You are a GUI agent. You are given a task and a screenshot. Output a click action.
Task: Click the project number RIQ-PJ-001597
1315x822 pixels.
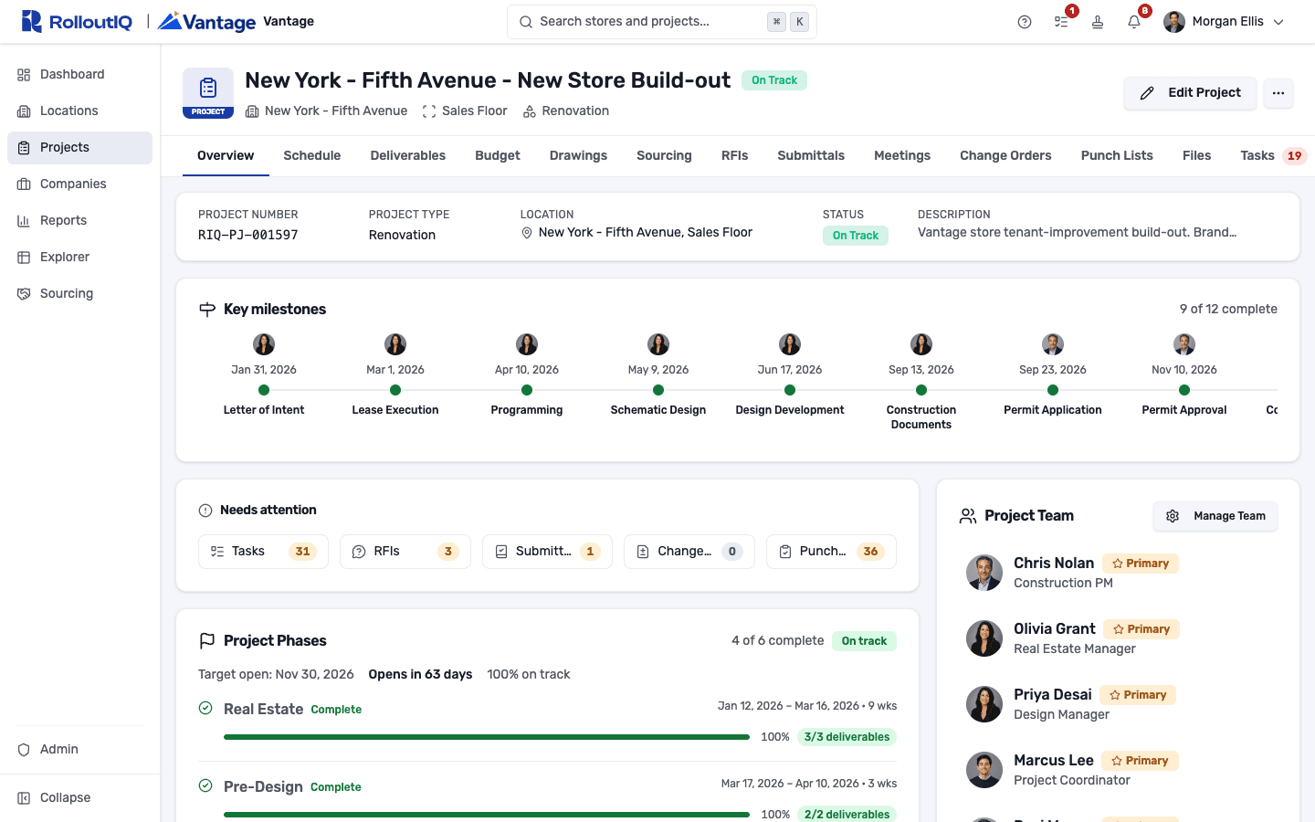(248, 235)
